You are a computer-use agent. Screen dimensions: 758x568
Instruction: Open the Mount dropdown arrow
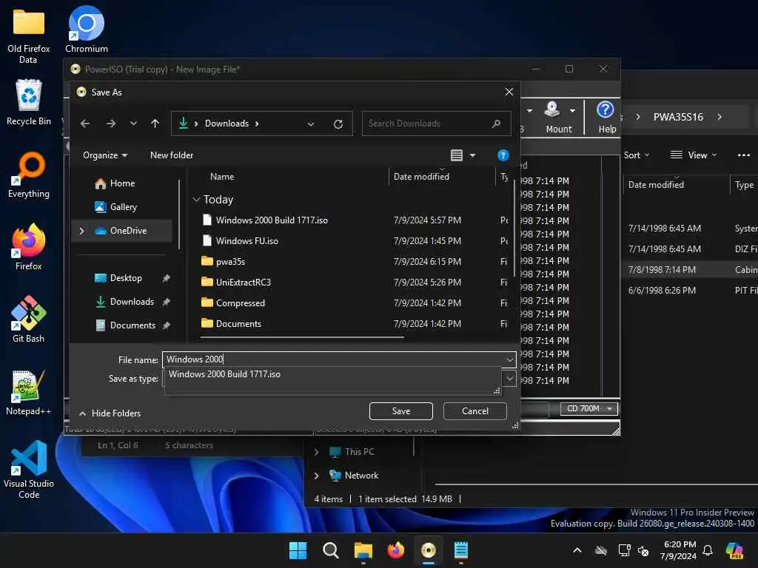tap(572, 111)
